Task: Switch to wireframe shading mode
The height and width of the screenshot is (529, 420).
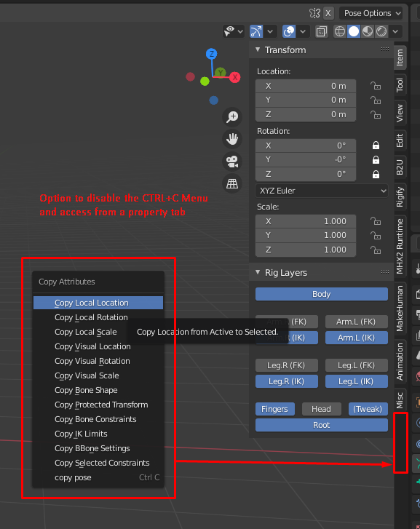Action: point(340,31)
